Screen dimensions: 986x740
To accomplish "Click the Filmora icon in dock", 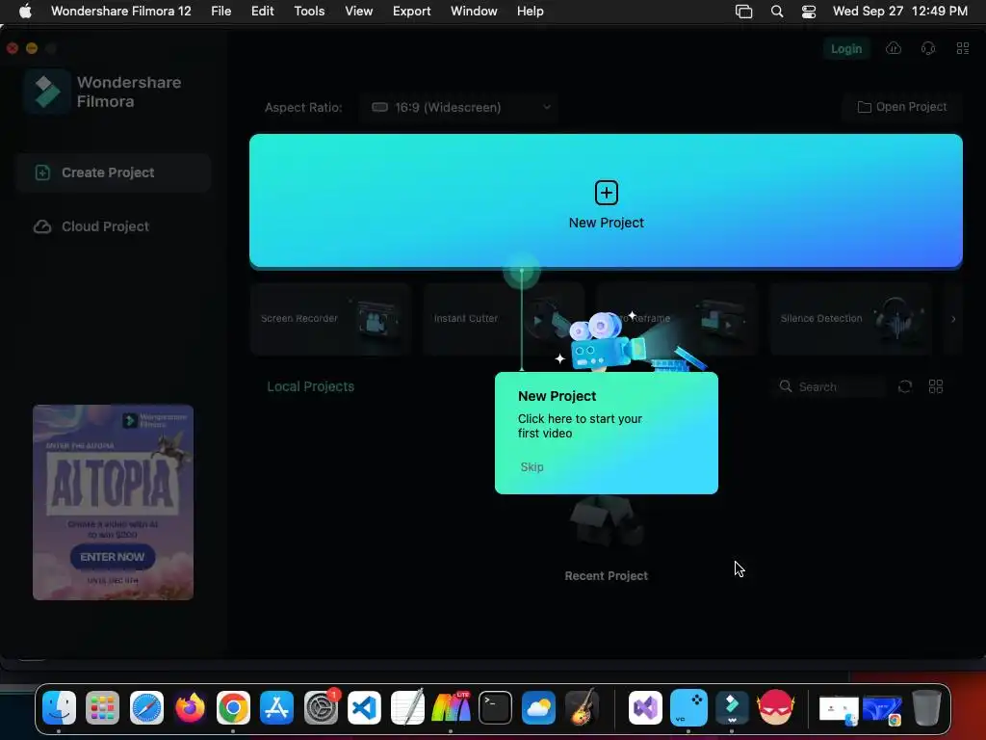I will tap(732, 707).
